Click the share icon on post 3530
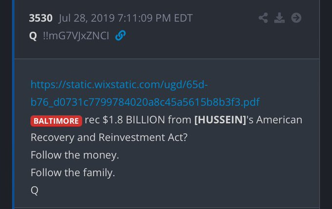Viewport: 332px width, 209px height. [x=263, y=19]
